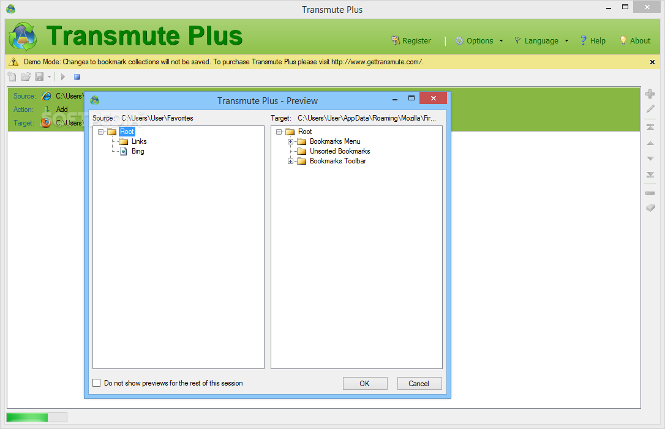Click the Action Add label in main window
Viewport: 665px width, 429px height.
pos(62,110)
